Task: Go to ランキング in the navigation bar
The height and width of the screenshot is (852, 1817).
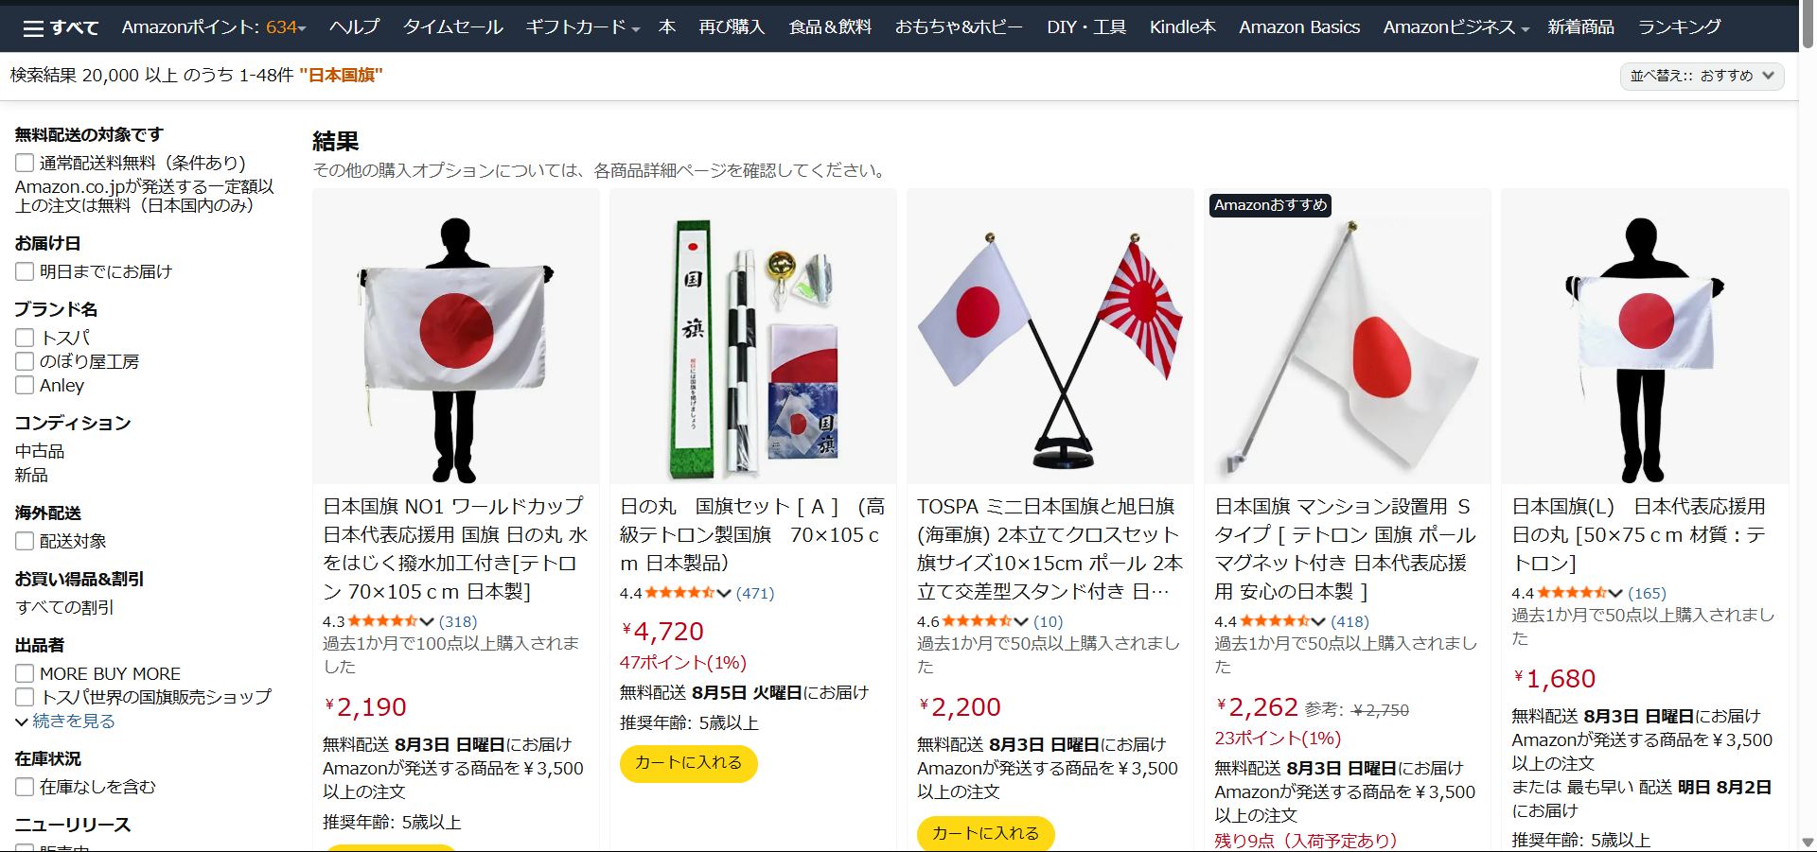Action: (x=1680, y=27)
